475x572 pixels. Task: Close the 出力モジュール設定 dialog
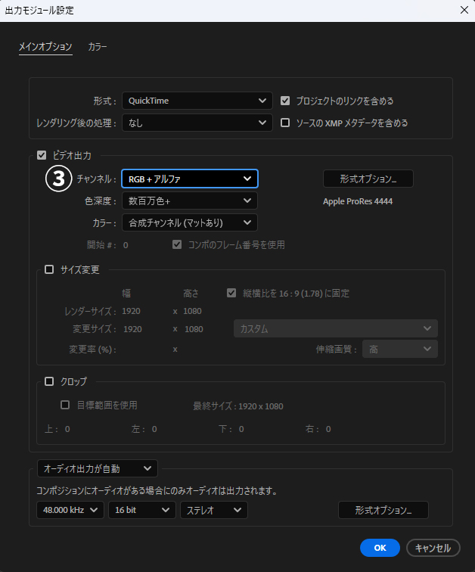(x=464, y=10)
